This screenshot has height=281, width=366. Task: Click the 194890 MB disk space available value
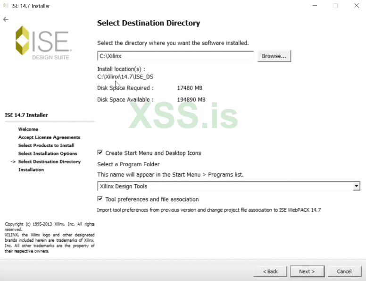point(191,100)
